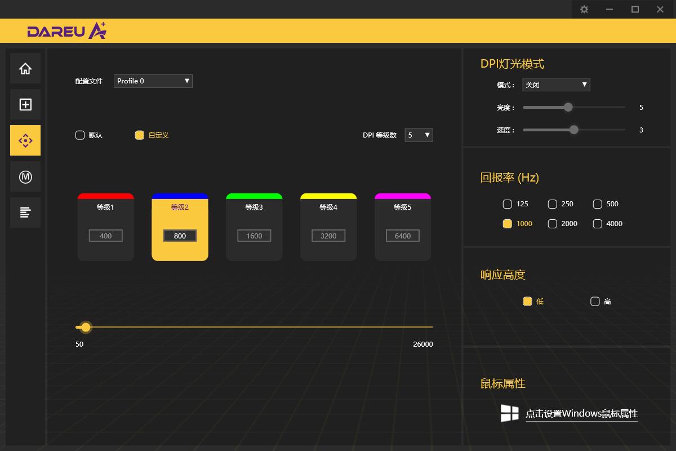Click the 响应高度 heading
The height and width of the screenshot is (451, 676).
(x=503, y=275)
